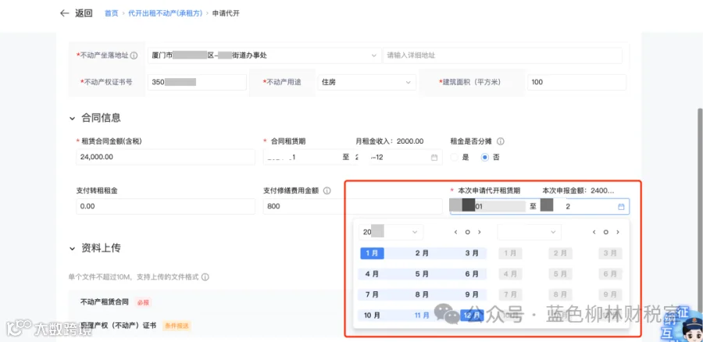This screenshot has width=703, height=342.
Task: Click greyed 1月 in right calendar panel
Action: [x=511, y=253]
